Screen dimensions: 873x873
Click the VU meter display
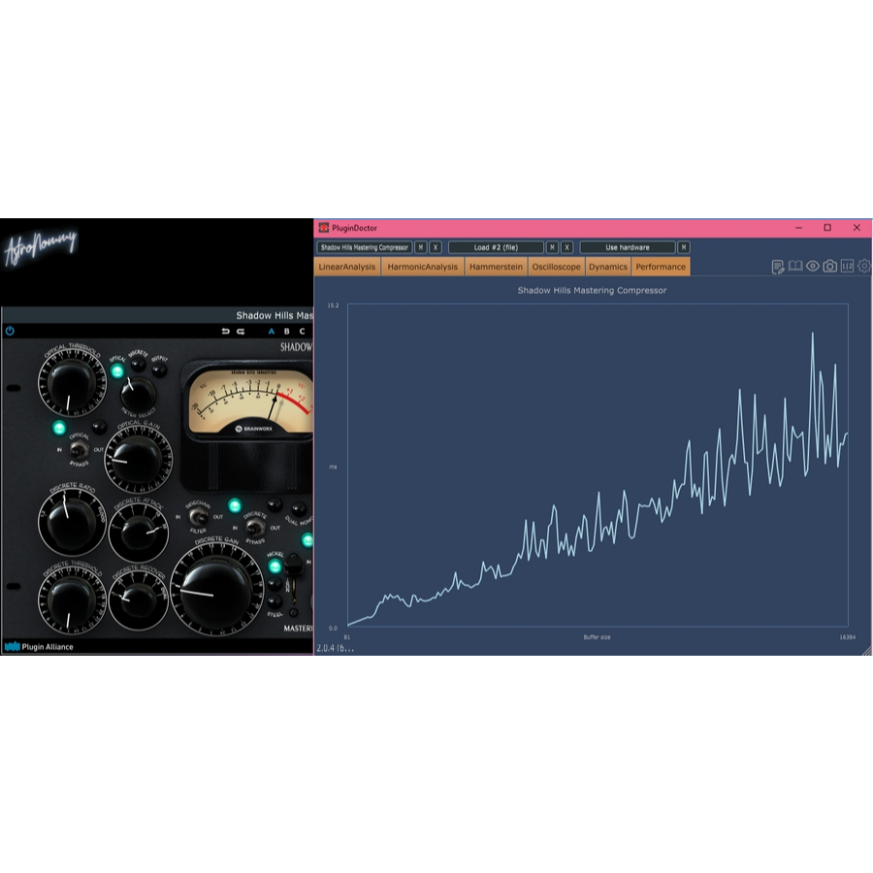point(250,401)
